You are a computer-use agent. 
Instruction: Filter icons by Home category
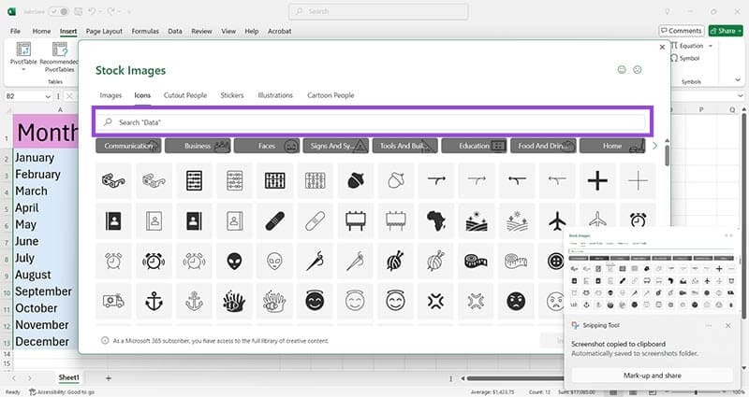tap(612, 146)
